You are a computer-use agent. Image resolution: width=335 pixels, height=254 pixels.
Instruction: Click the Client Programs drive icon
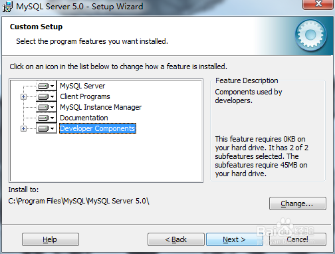43,96
